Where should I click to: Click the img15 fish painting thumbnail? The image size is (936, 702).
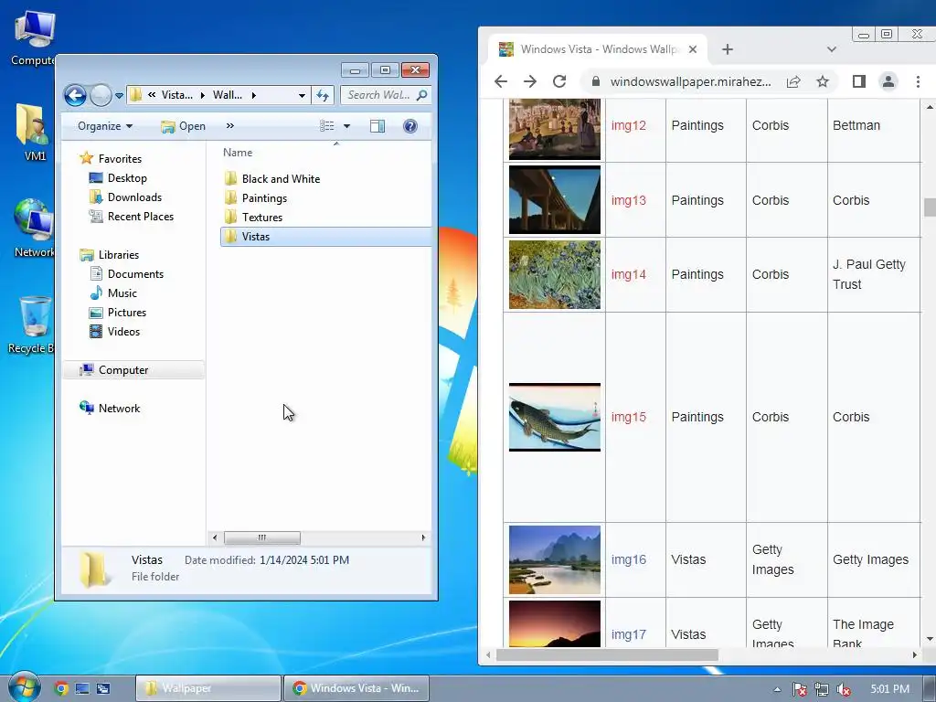coord(555,417)
